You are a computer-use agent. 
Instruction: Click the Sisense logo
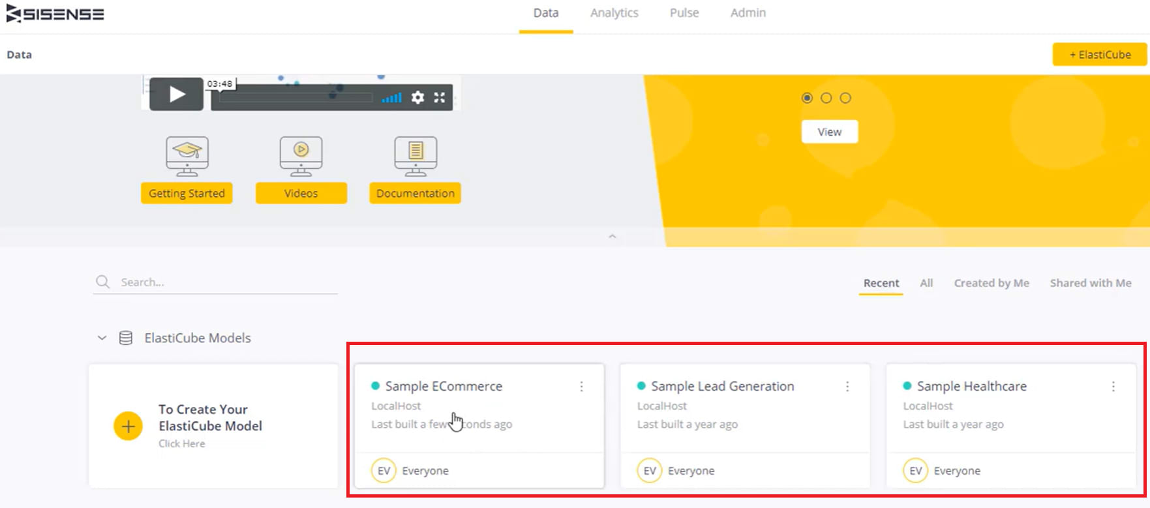pos(55,13)
